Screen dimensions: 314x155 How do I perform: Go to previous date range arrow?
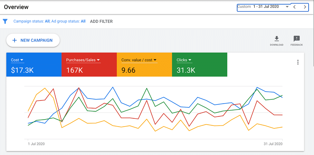click(x=294, y=7)
